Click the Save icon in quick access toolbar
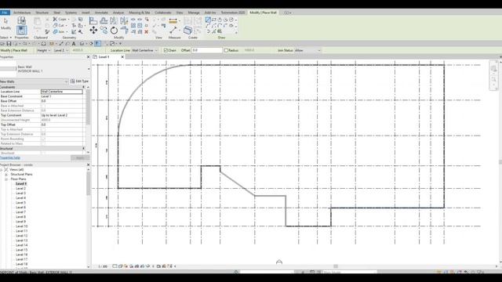This screenshot has height=282, width=502. pyautogui.click(x=9, y=44)
